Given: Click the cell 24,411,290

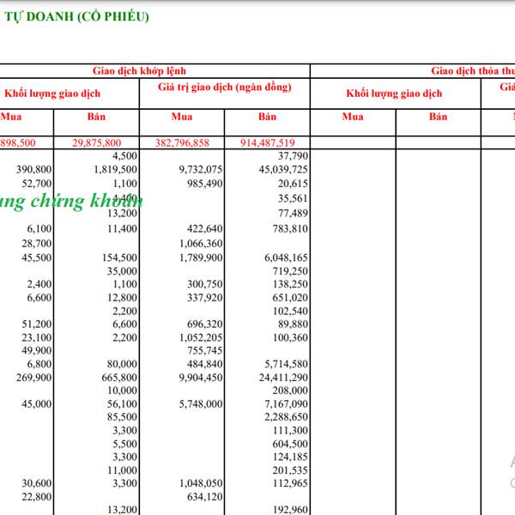Looking at the screenshot, I should point(283,378).
